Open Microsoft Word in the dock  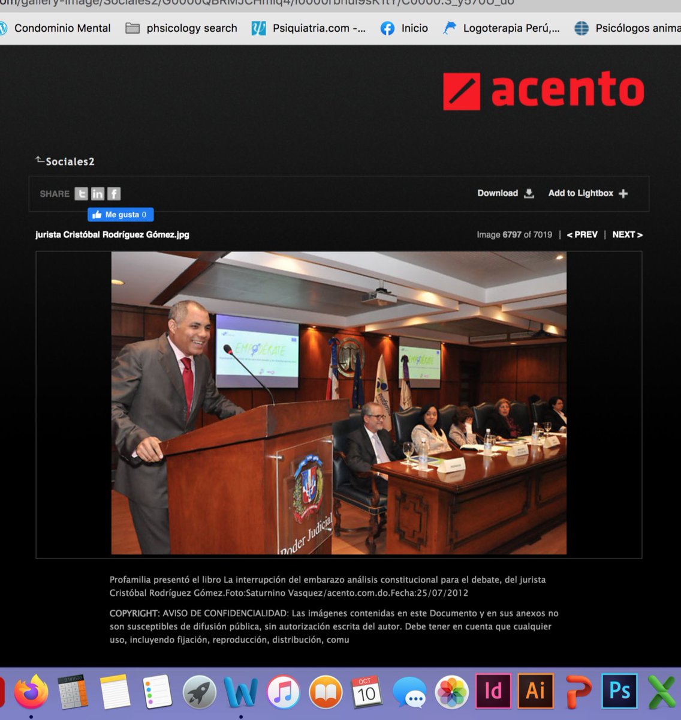[241, 692]
